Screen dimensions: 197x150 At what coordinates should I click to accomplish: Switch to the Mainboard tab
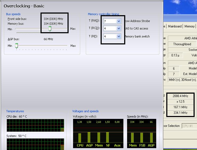pyautogui.click(x=175, y=26)
